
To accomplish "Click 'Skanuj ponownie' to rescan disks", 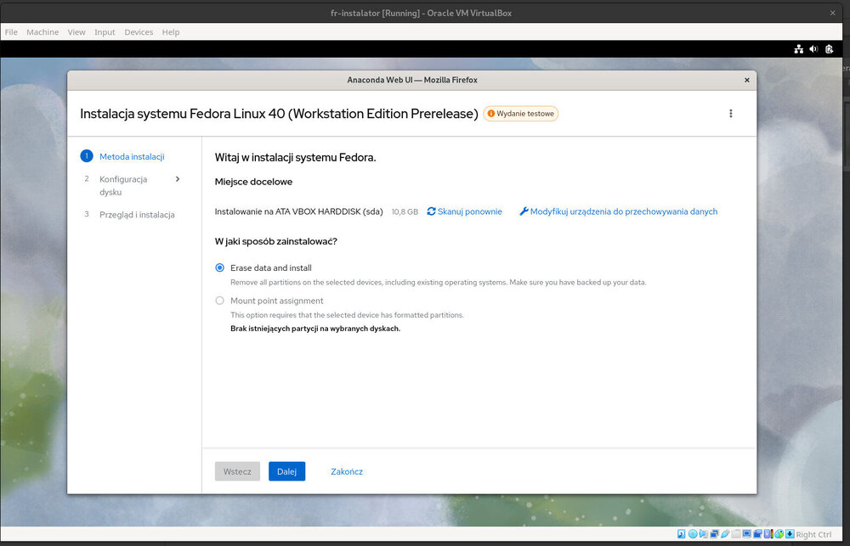I will coord(464,211).
